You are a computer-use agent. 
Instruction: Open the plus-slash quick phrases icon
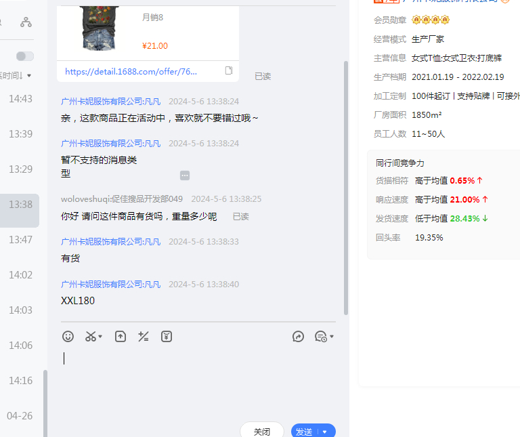(x=143, y=336)
